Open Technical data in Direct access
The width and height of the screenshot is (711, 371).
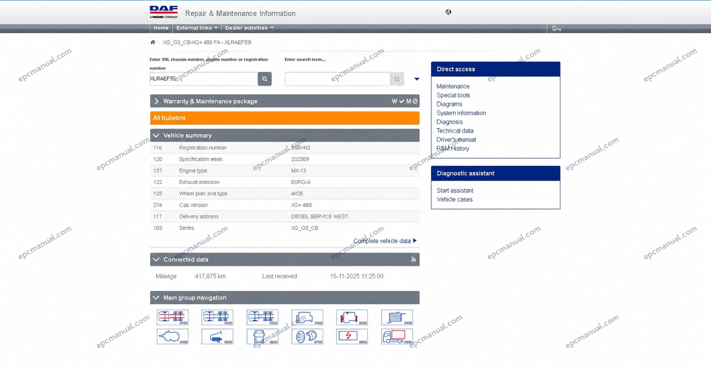[x=455, y=131]
